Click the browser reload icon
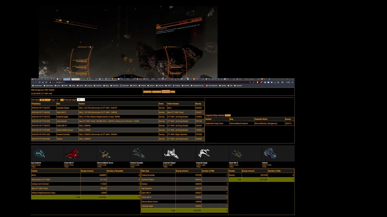This screenshot has width=387, height=217. (x=39, y=82)
